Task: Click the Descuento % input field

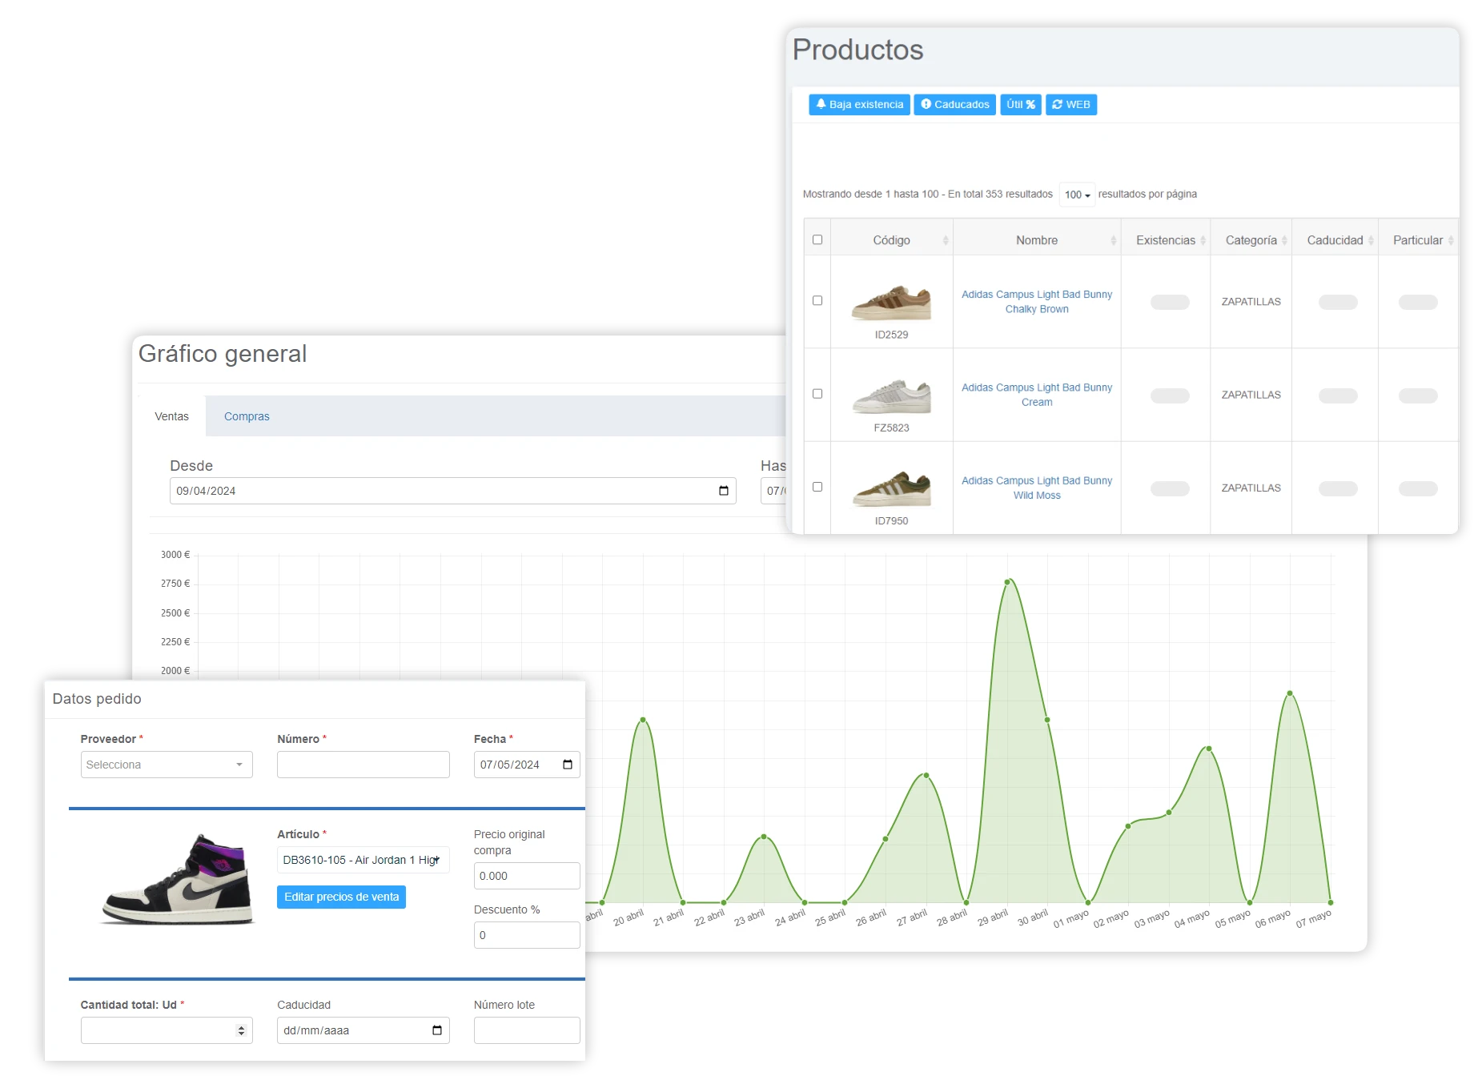Action: [x=527, y=935]
